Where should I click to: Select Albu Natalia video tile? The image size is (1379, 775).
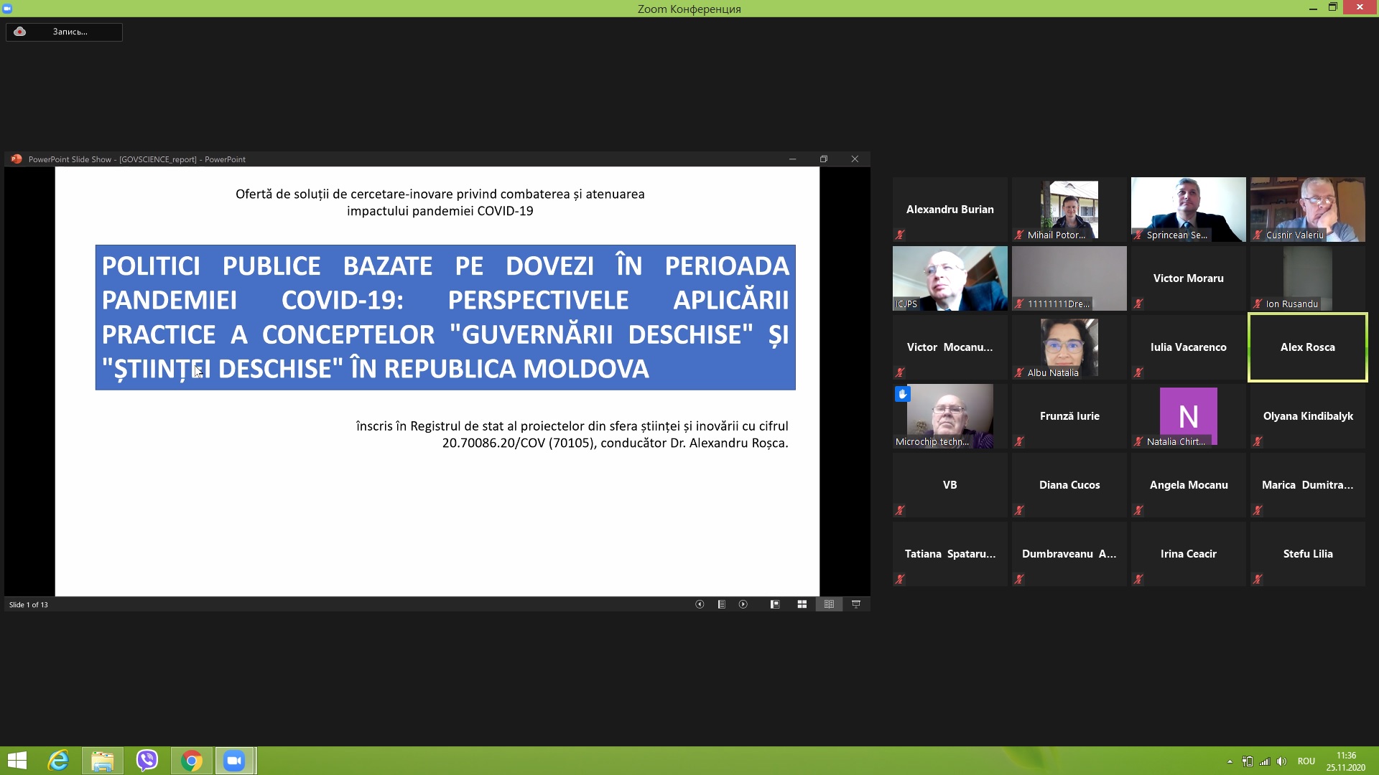(1069, 347)
